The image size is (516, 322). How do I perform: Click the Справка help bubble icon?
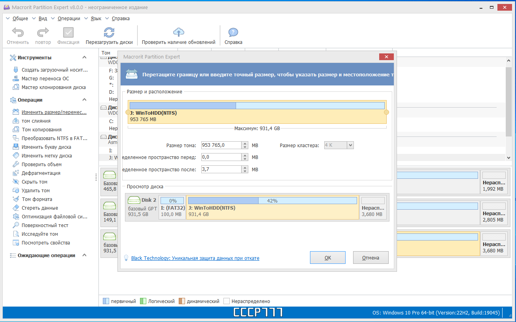(233, 32)
